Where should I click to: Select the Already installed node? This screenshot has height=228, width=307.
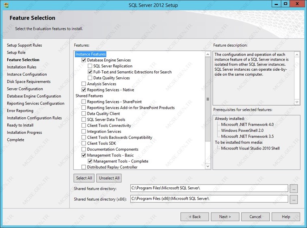pos(230,119)
